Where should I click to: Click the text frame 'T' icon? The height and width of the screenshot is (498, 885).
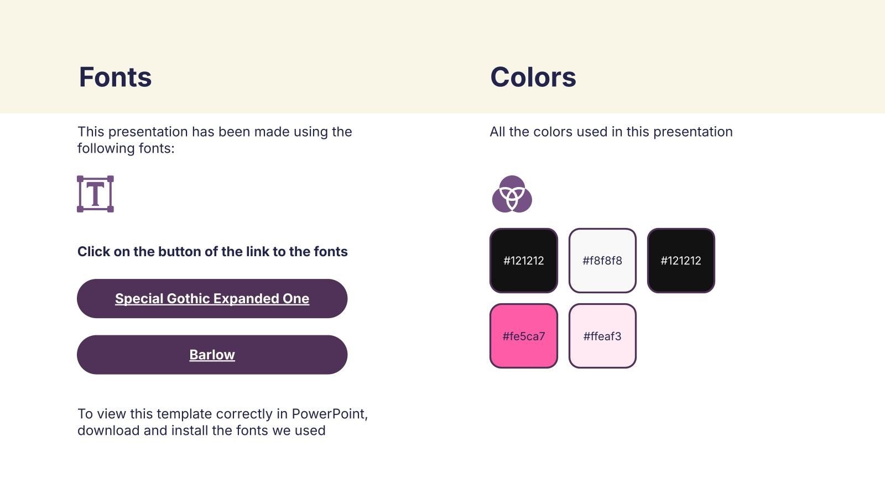tap(95, 194)
